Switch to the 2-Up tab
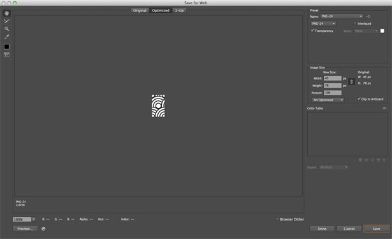 point(179,10)
